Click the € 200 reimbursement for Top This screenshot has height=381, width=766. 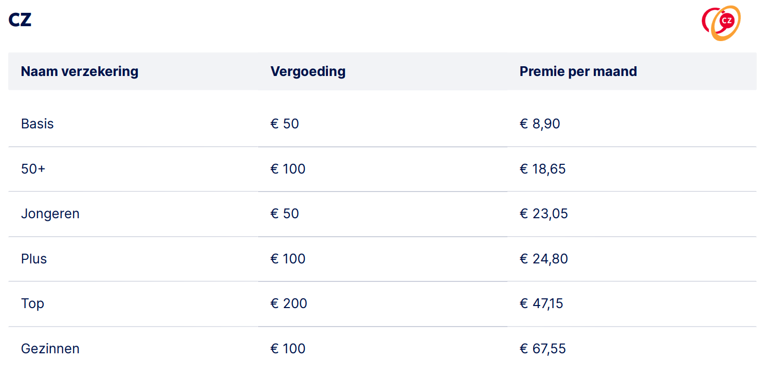(289, 303)
